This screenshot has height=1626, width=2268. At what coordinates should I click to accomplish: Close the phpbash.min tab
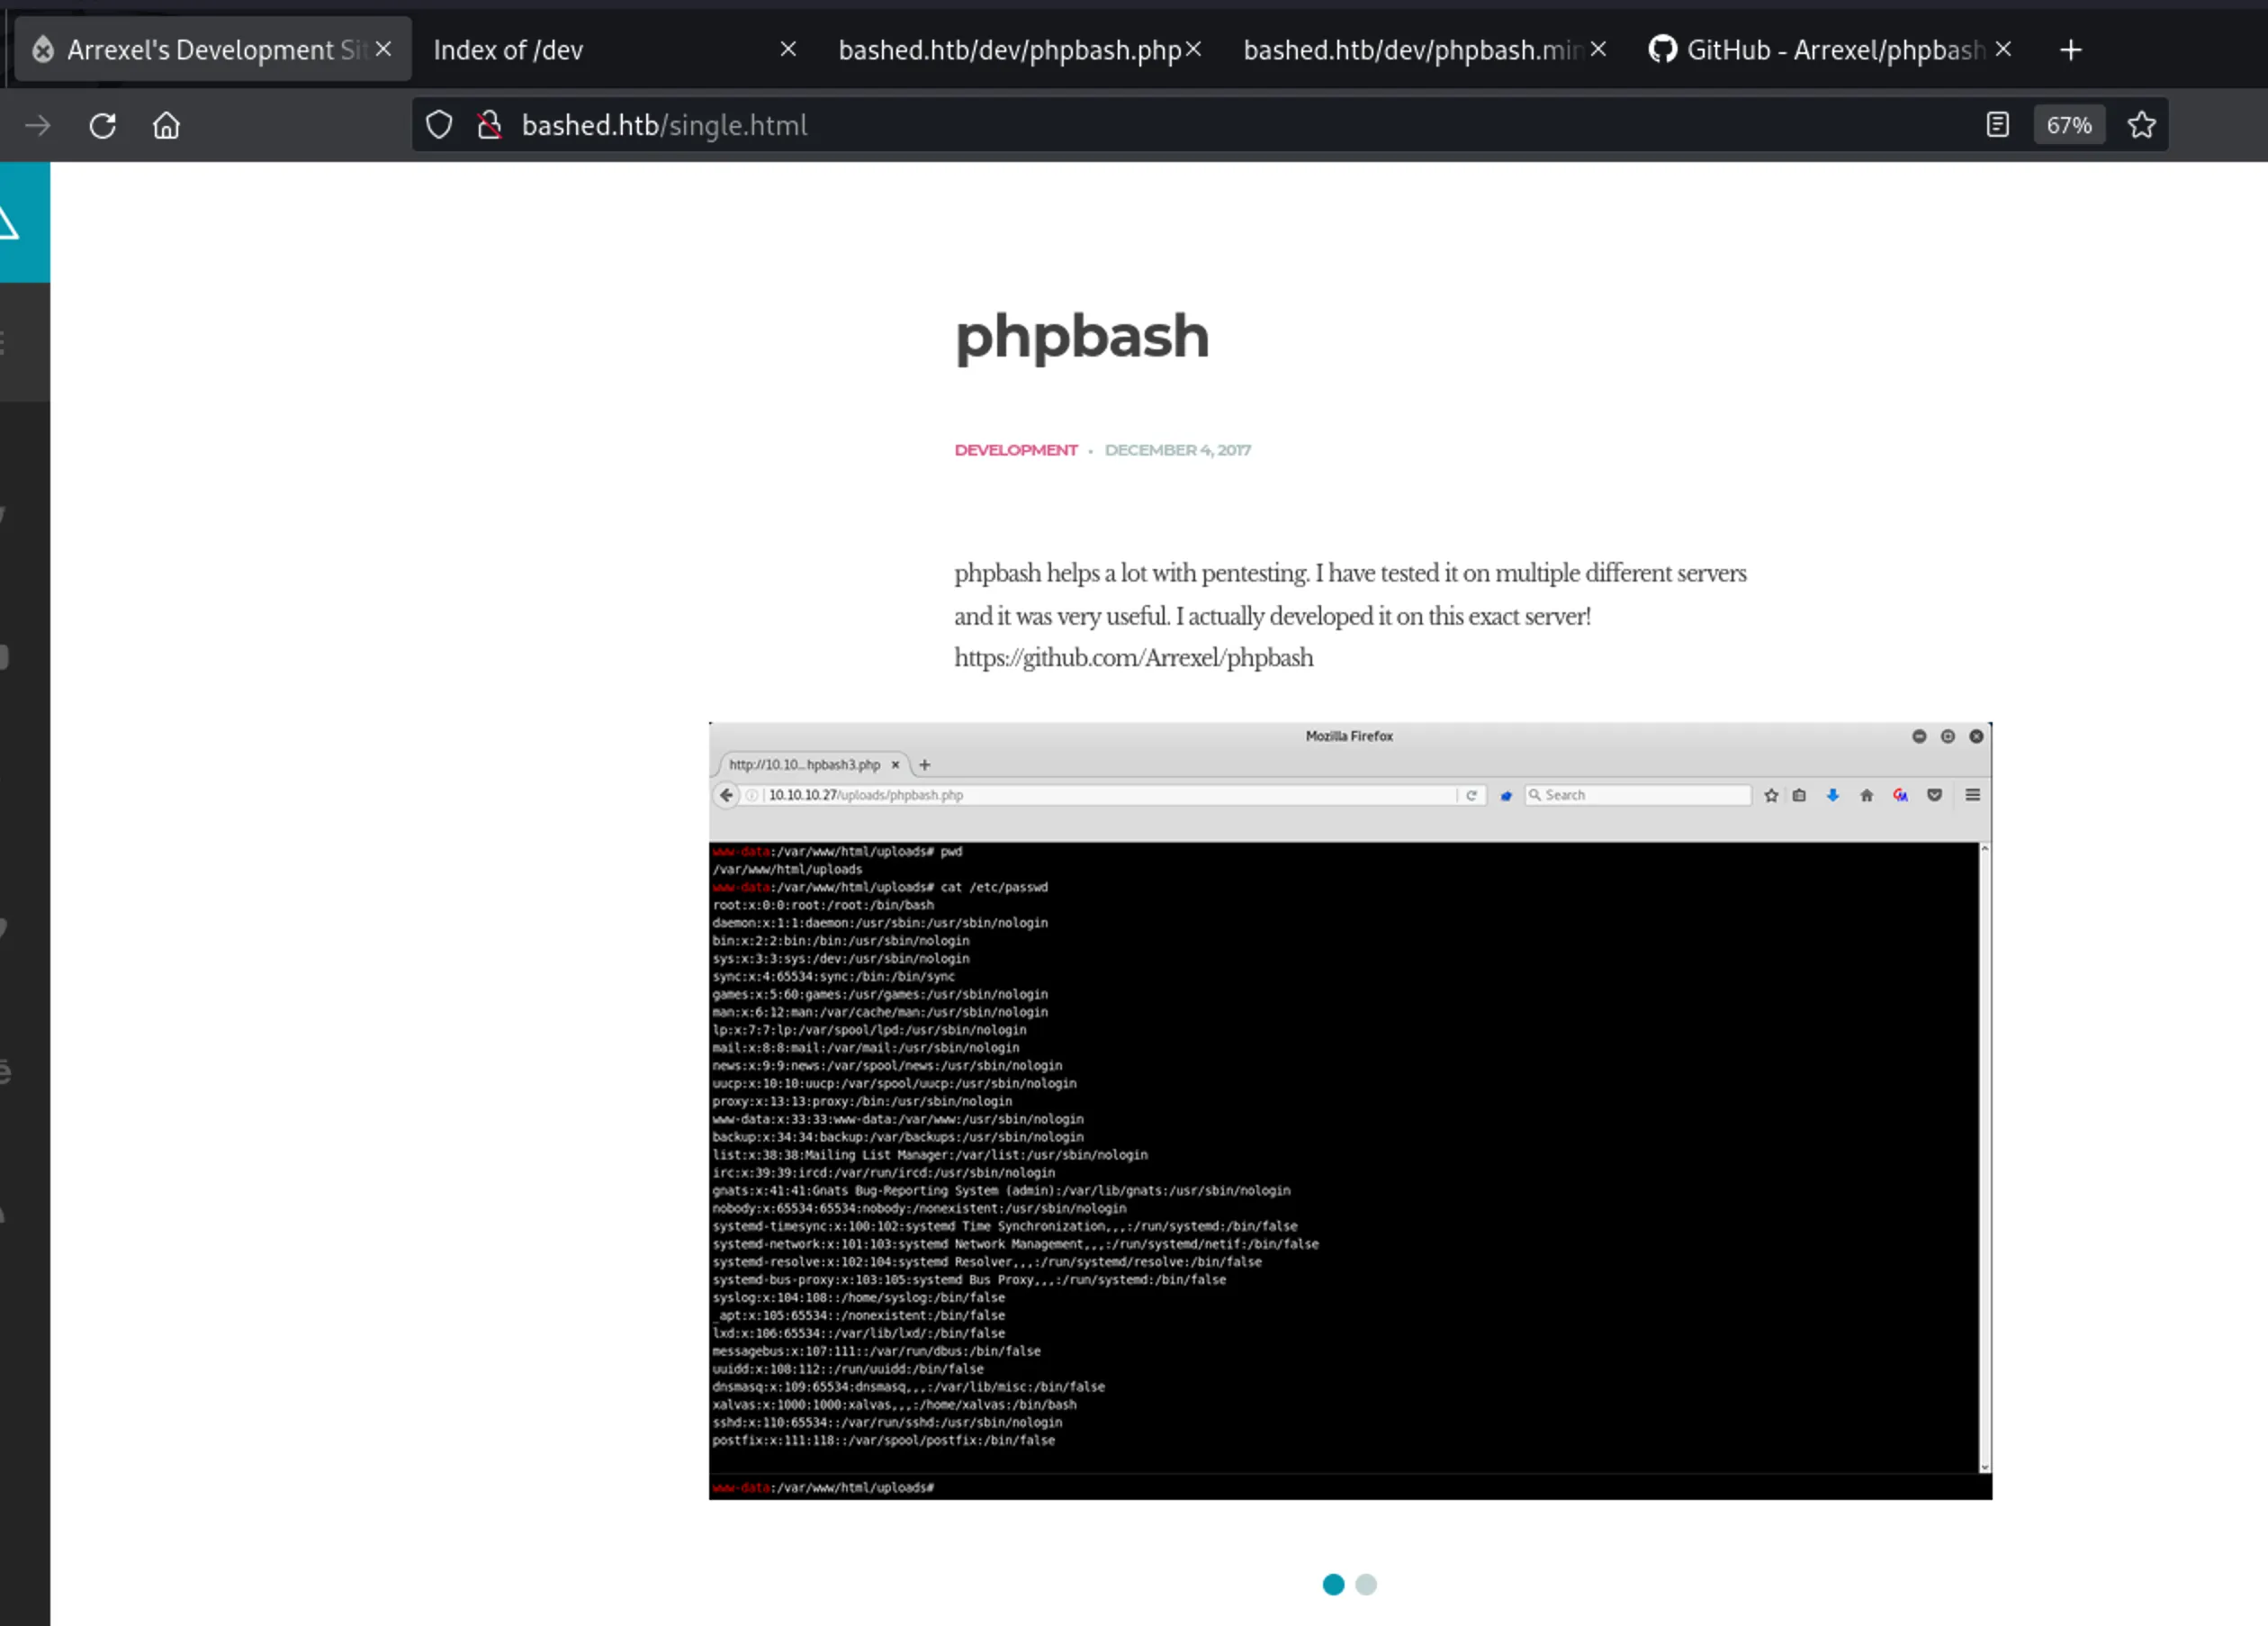pyautogui.click(x=1598, y=49)
